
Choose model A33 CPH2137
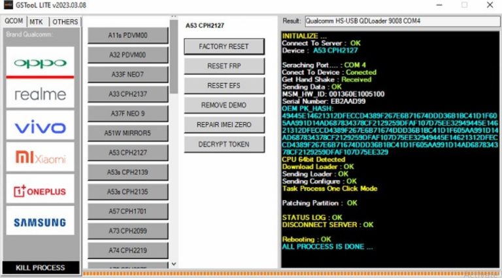pyautogui.click(x=127, y=94)
